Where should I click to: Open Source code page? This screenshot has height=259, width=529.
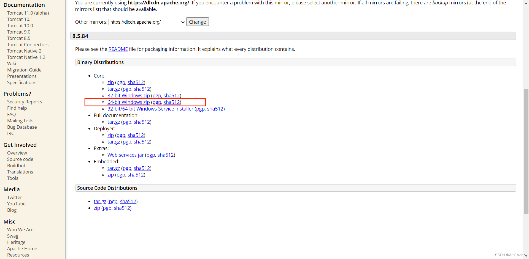pyautogui.click(x=20, y=159)
